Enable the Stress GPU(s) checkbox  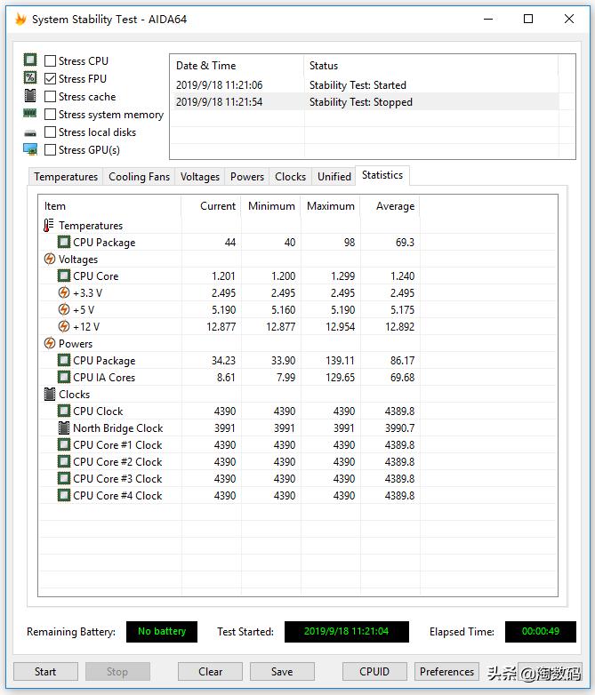(x=51, y=150)
